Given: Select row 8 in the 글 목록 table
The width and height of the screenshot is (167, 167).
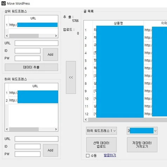Looking at the screenshot, I should point(125,83).
